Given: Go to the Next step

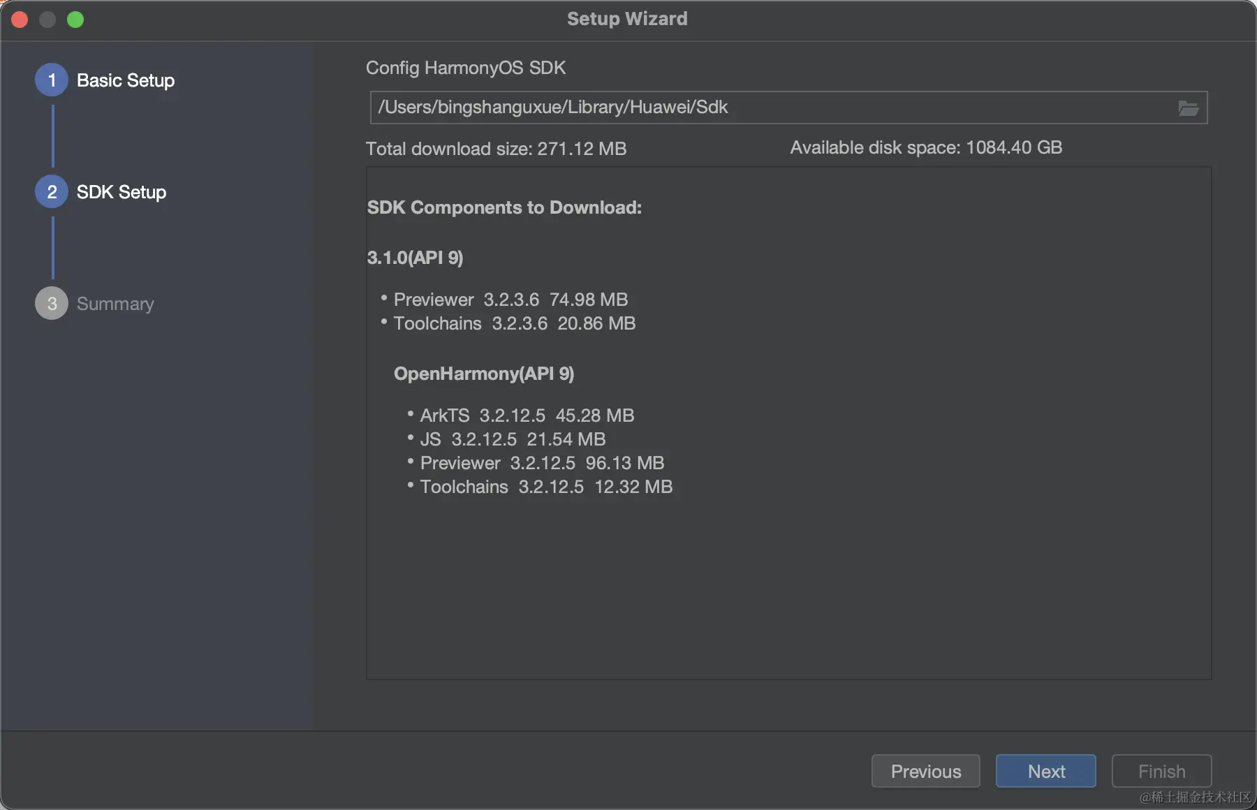Looking at the screenshot, I should pyautogui.click(x=1045, y=771).
